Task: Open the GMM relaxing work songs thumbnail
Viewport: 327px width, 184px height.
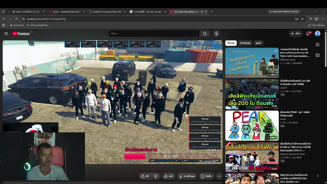Action: coord(252,63)
